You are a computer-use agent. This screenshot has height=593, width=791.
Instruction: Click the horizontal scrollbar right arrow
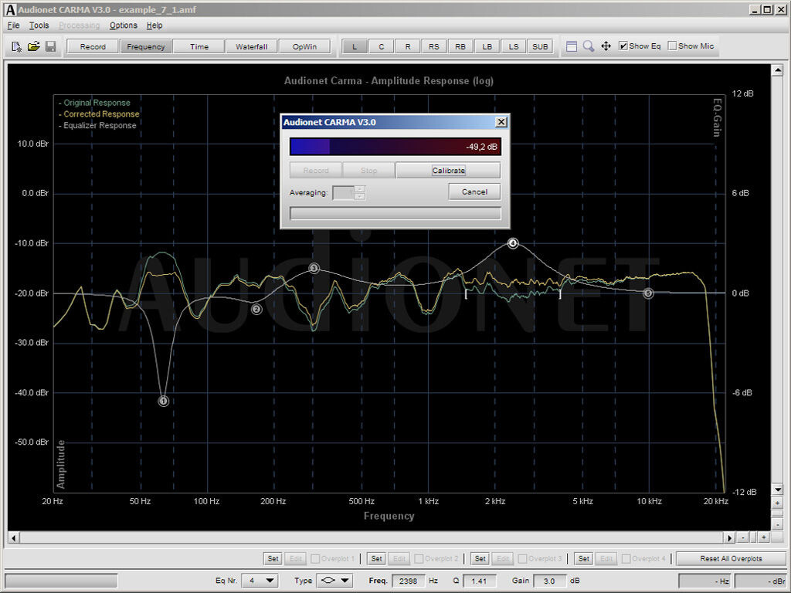coord(729,538)
